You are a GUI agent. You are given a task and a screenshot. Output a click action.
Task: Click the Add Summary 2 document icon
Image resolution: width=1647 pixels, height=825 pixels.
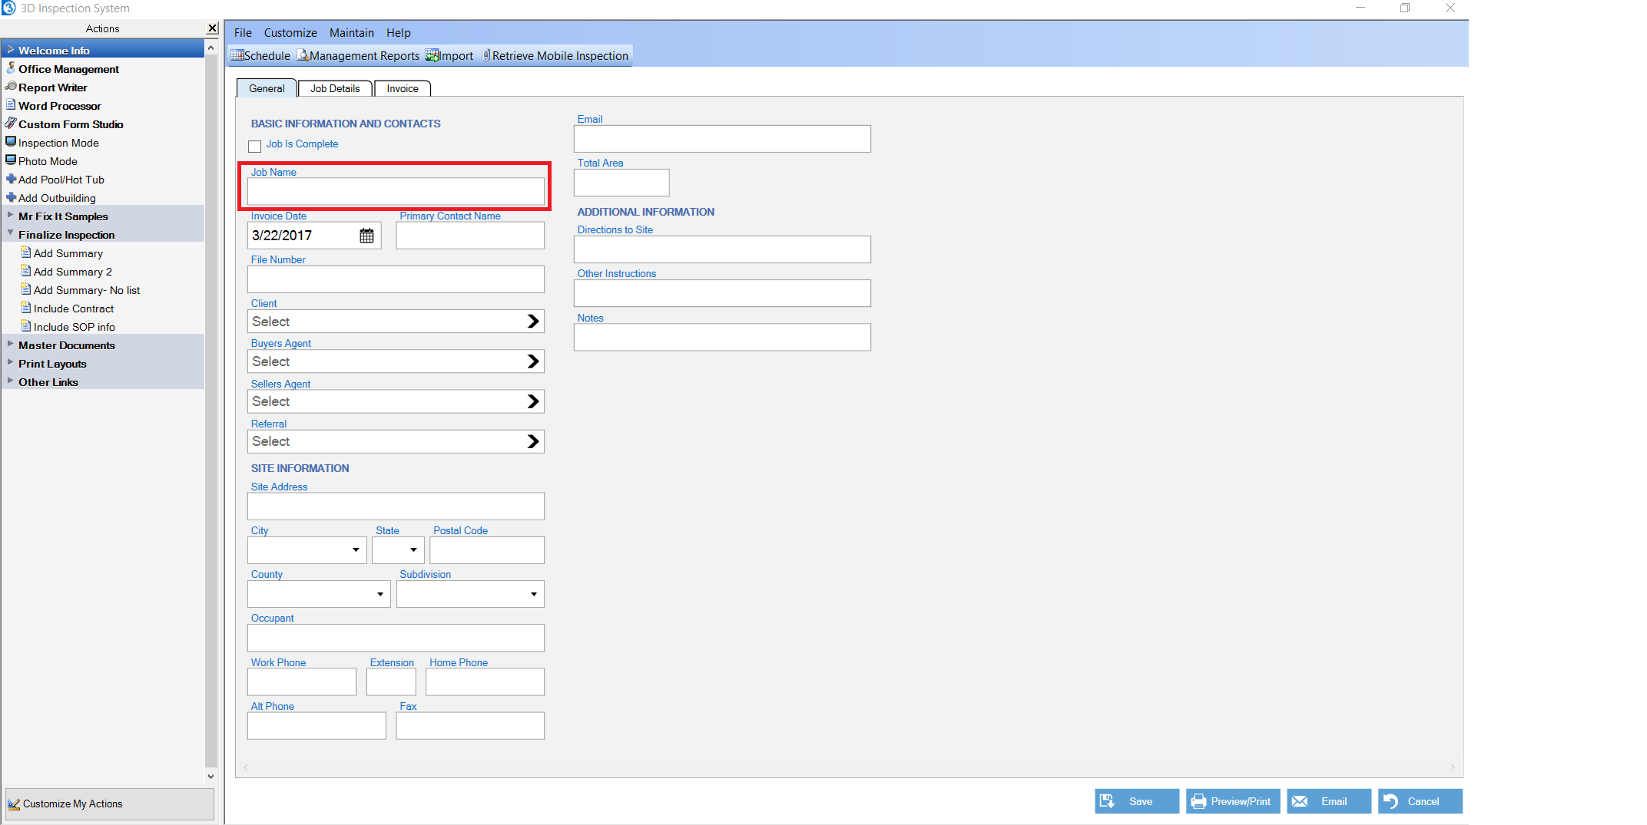pyautogui.click(x=26, y=271)
